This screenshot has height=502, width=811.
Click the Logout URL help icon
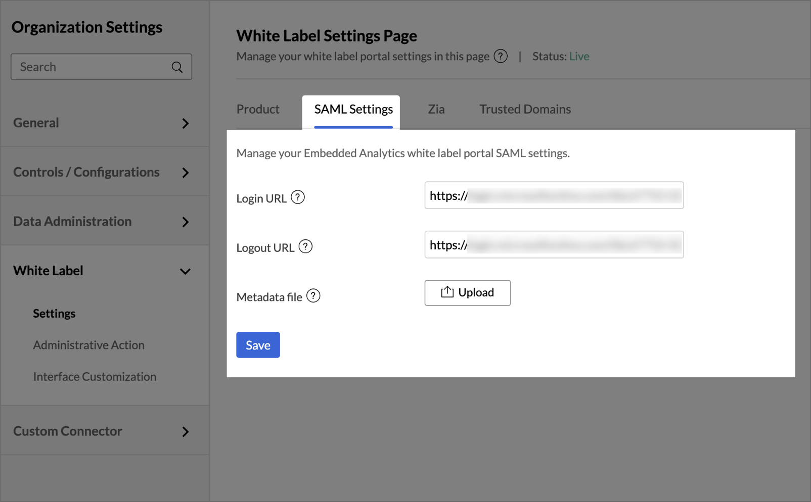coord(305,247)
